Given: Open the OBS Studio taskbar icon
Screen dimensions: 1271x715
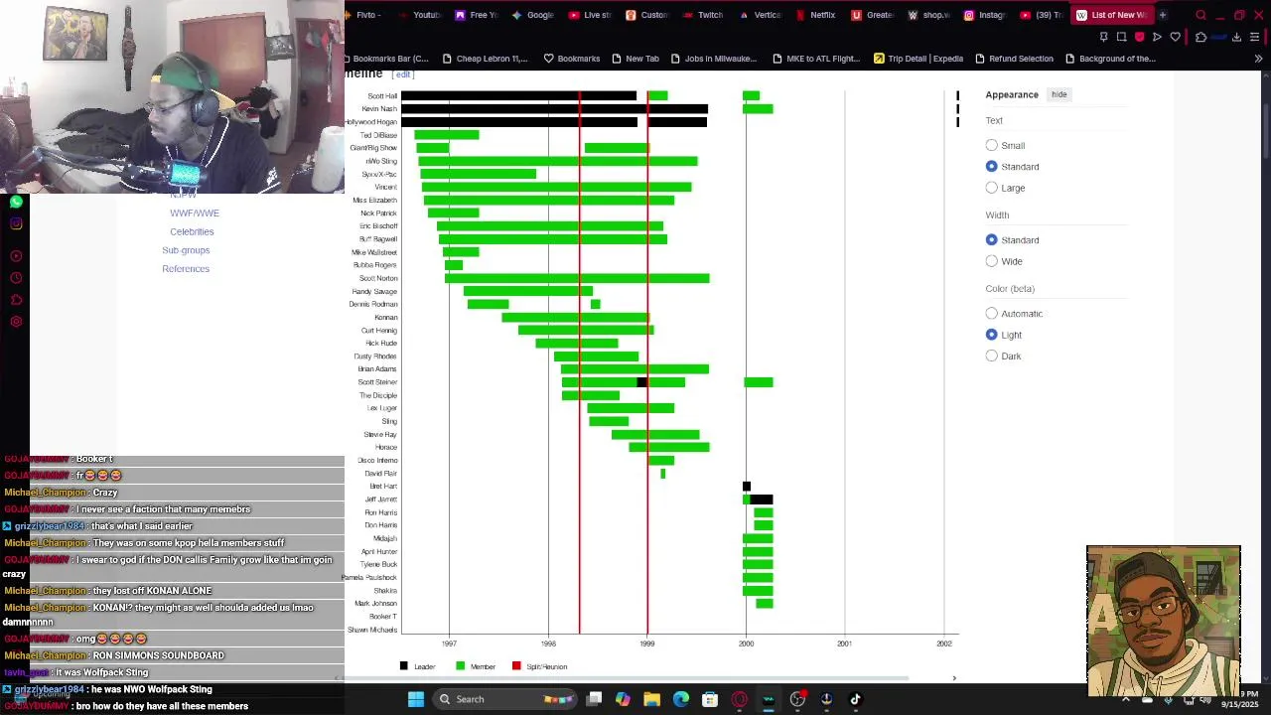Looking at the screenshot, I should tap(797, 699).
